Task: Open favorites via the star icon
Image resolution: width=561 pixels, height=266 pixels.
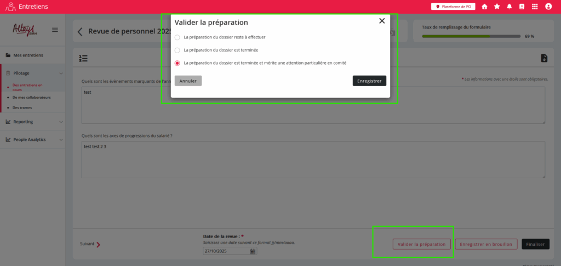Action: (497, 7)
